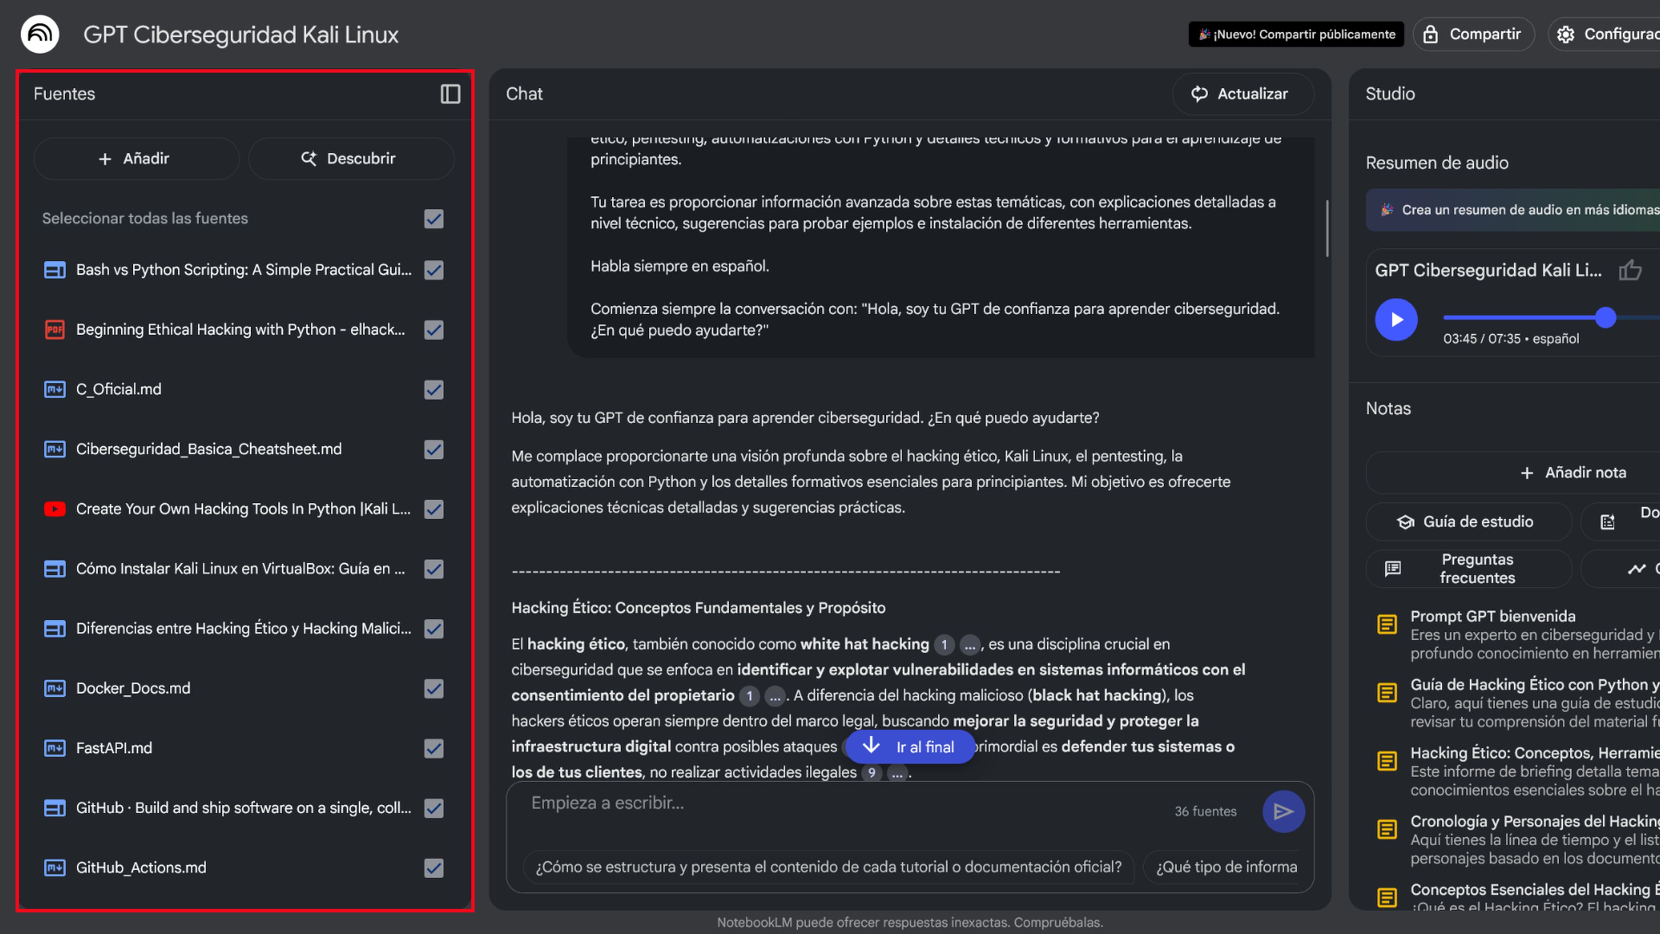Open the Configuración settings button
The image size is (1660, 934).
tap(1604, 34)
